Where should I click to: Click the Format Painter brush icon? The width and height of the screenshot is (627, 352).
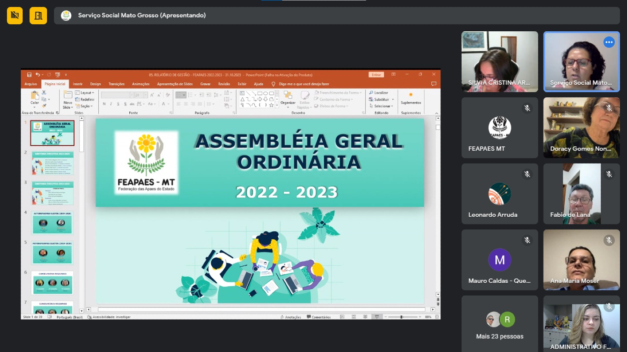click(x=44, y=106)
